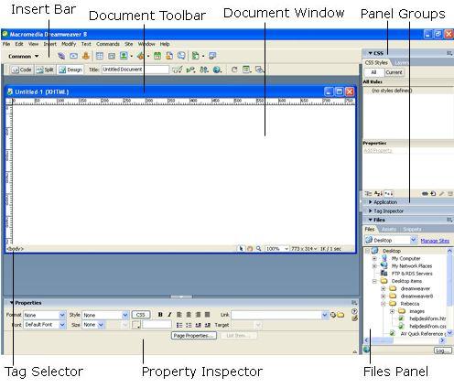Screen dimensions: 454x388
Task: Click the File Management icon
Action: 204,70
